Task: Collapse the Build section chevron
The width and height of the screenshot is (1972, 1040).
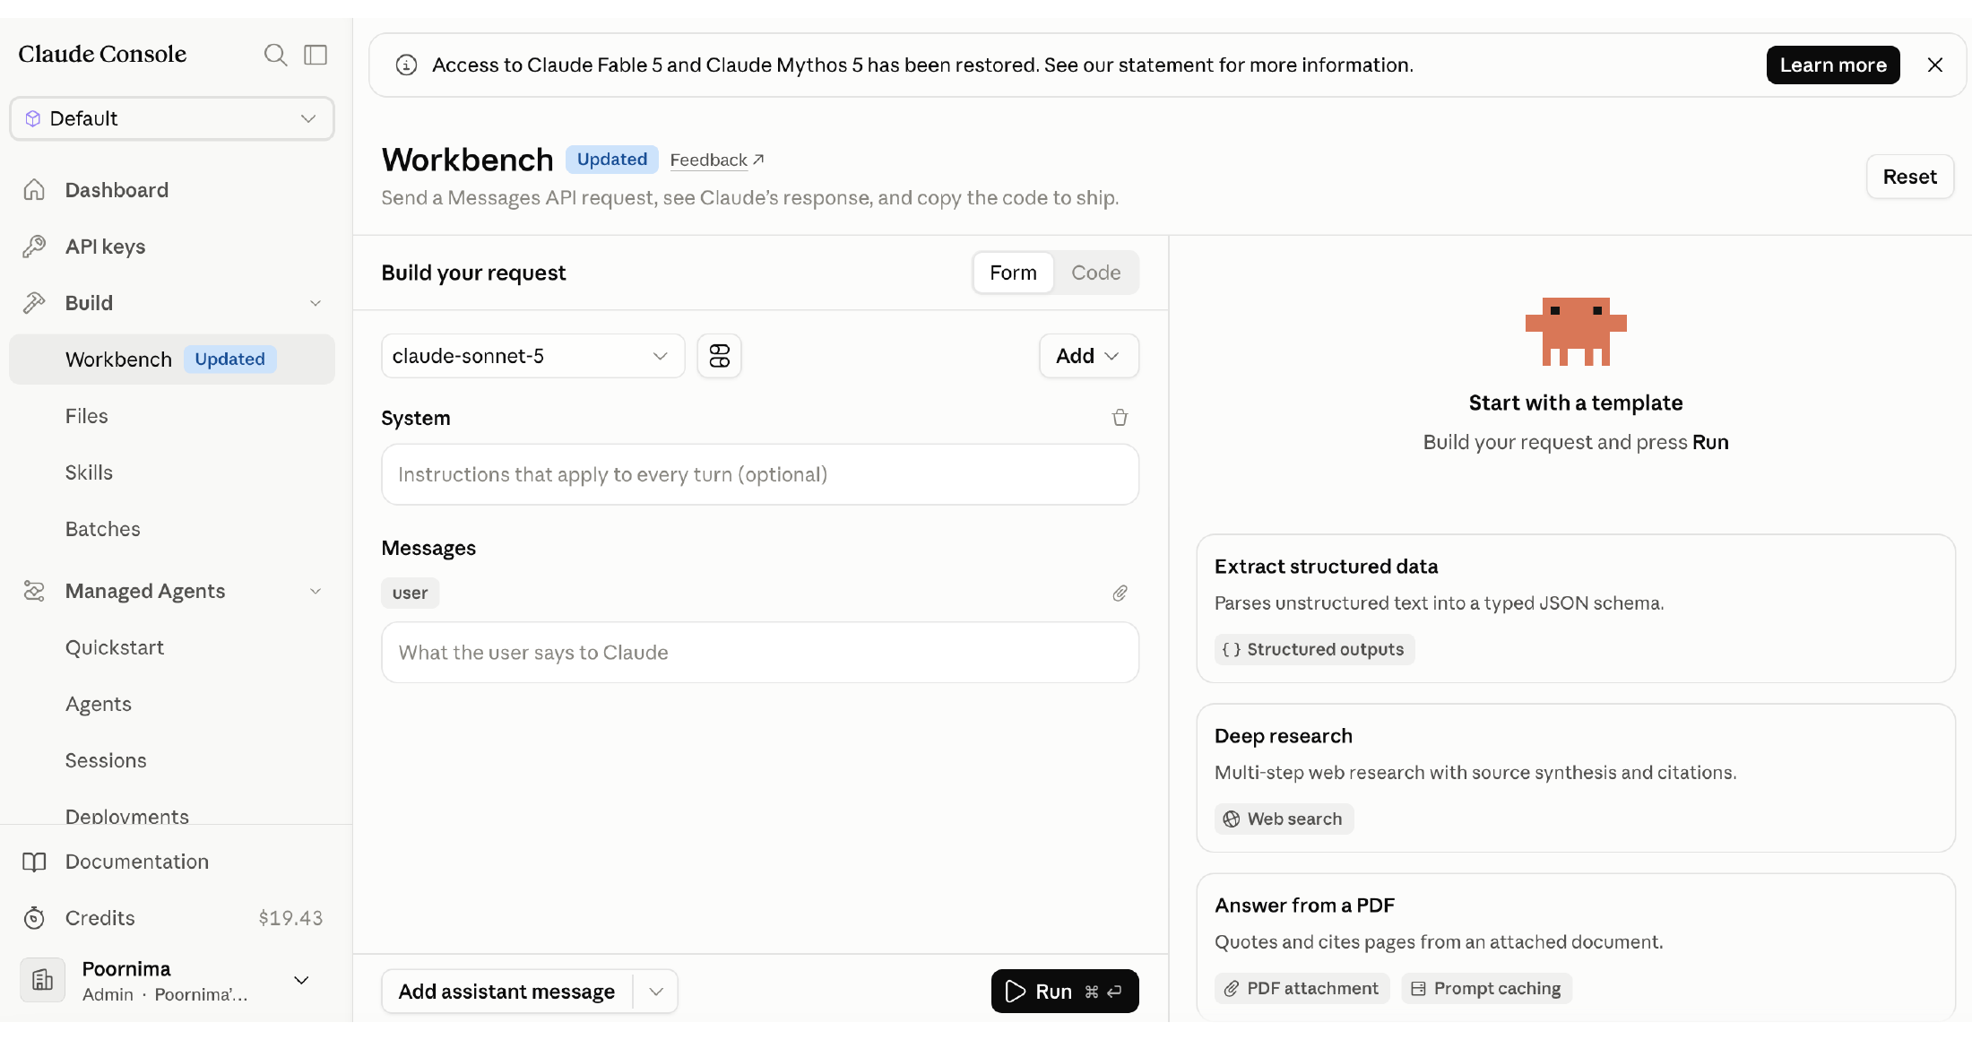Action: [x=316, y=303]
